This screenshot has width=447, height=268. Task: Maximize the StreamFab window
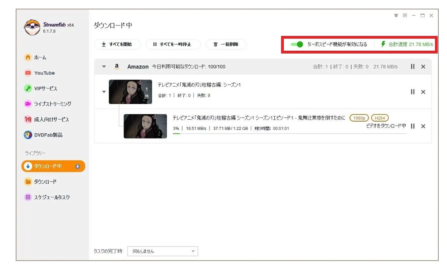pos(423,15)
